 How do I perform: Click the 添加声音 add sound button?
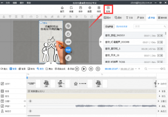click(x=109, y=27)
